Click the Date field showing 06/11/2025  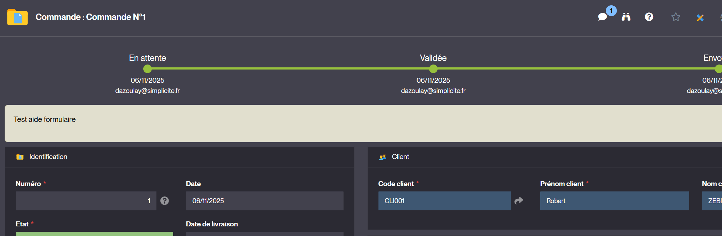coord(264,201)
